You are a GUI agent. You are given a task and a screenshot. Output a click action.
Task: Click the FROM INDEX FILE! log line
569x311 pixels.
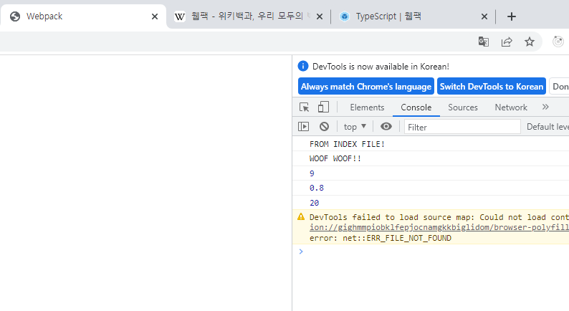(x=347, y=144)
